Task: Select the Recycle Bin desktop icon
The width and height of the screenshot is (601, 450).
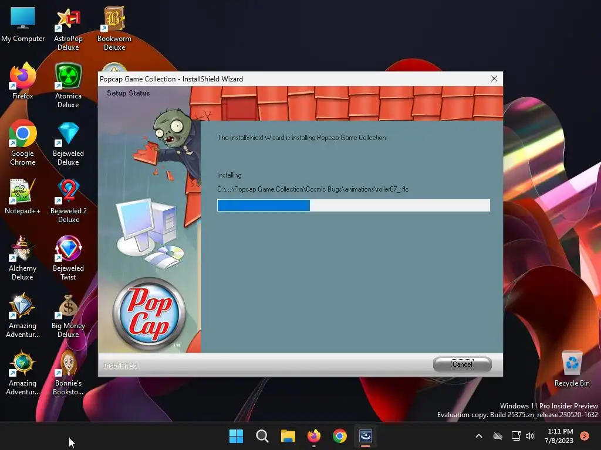Action: pos(572,369)
